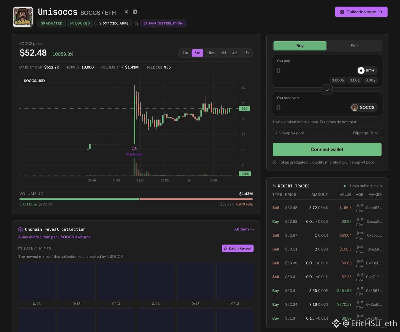Select the 15m chart interval
400x332 pixels.
[x=211, y=53]
